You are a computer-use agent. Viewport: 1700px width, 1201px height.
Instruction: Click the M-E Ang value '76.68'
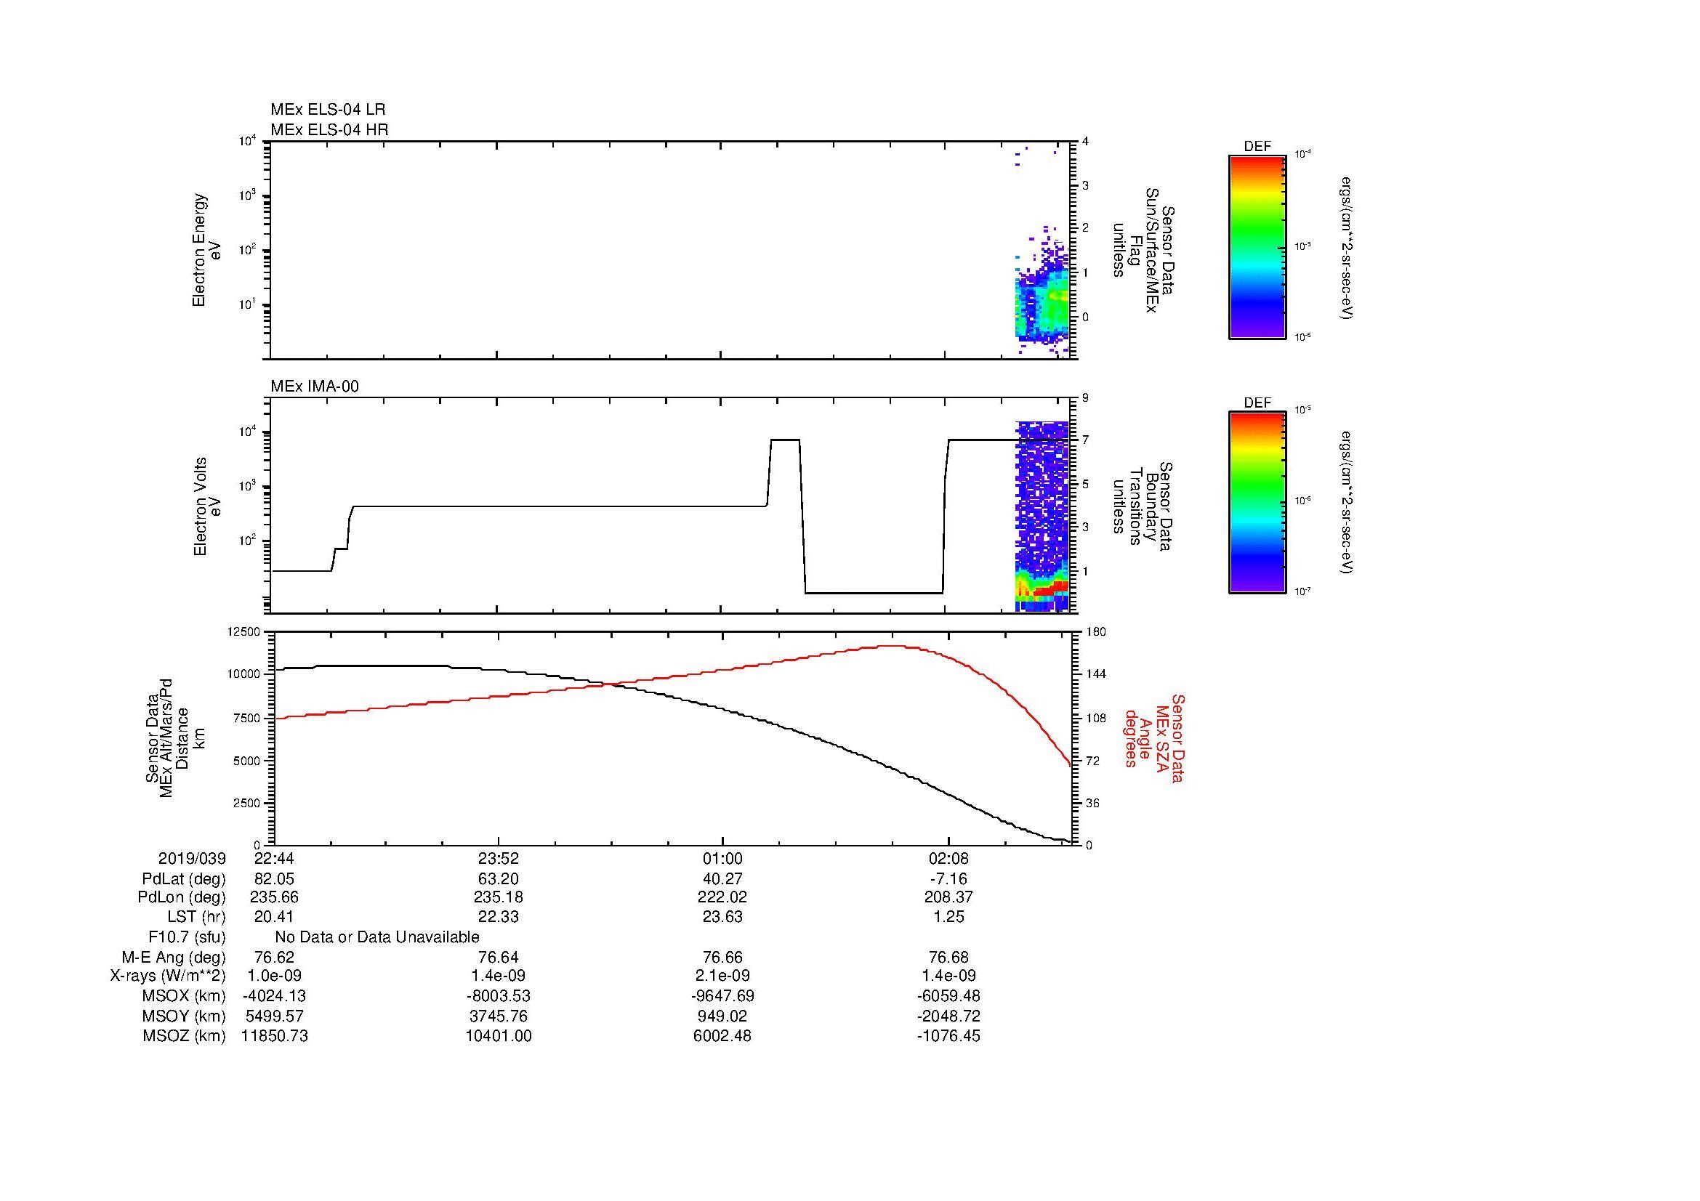click(948, 958)
